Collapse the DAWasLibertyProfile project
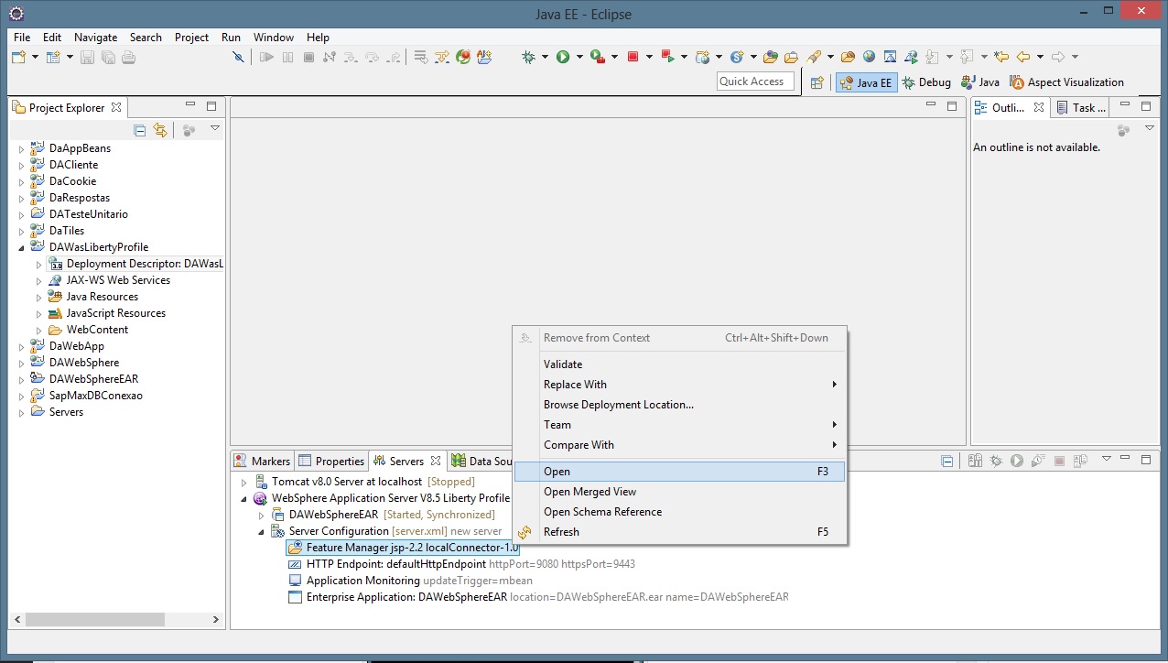The height and width of the screenshot is (663, 1168). coord(22,247)
